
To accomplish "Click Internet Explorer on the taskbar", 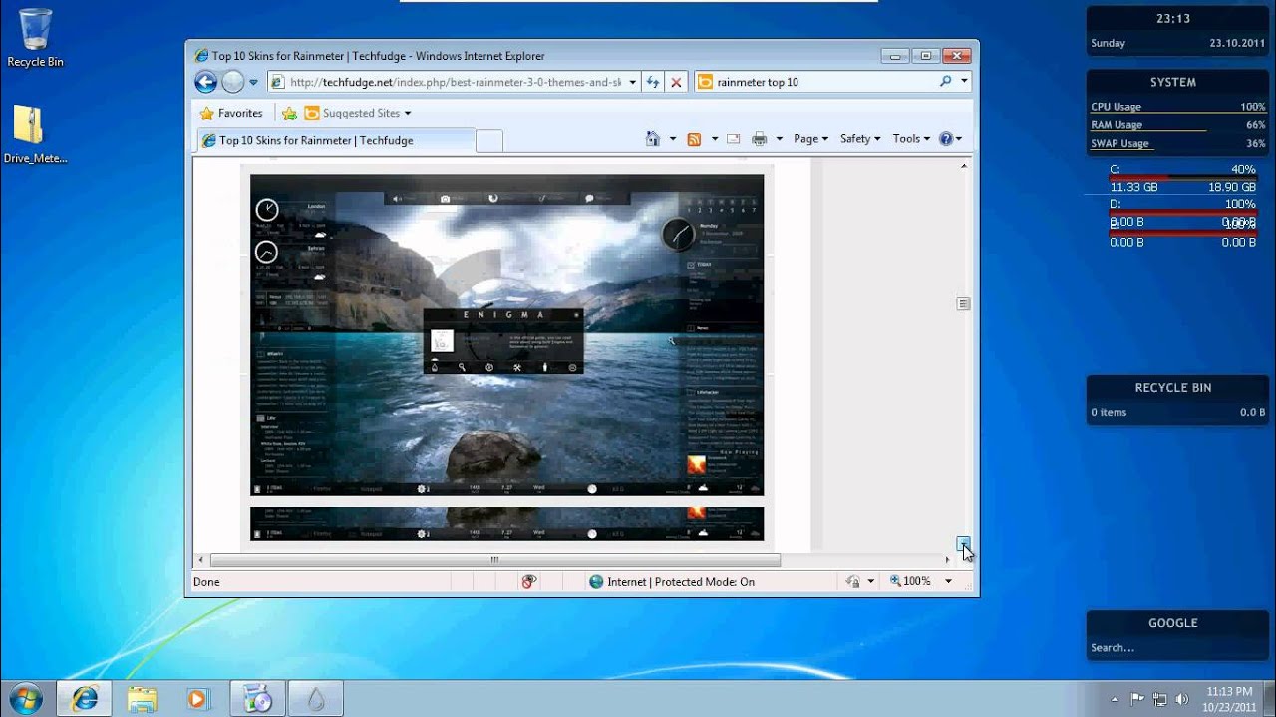I will 85,699.
